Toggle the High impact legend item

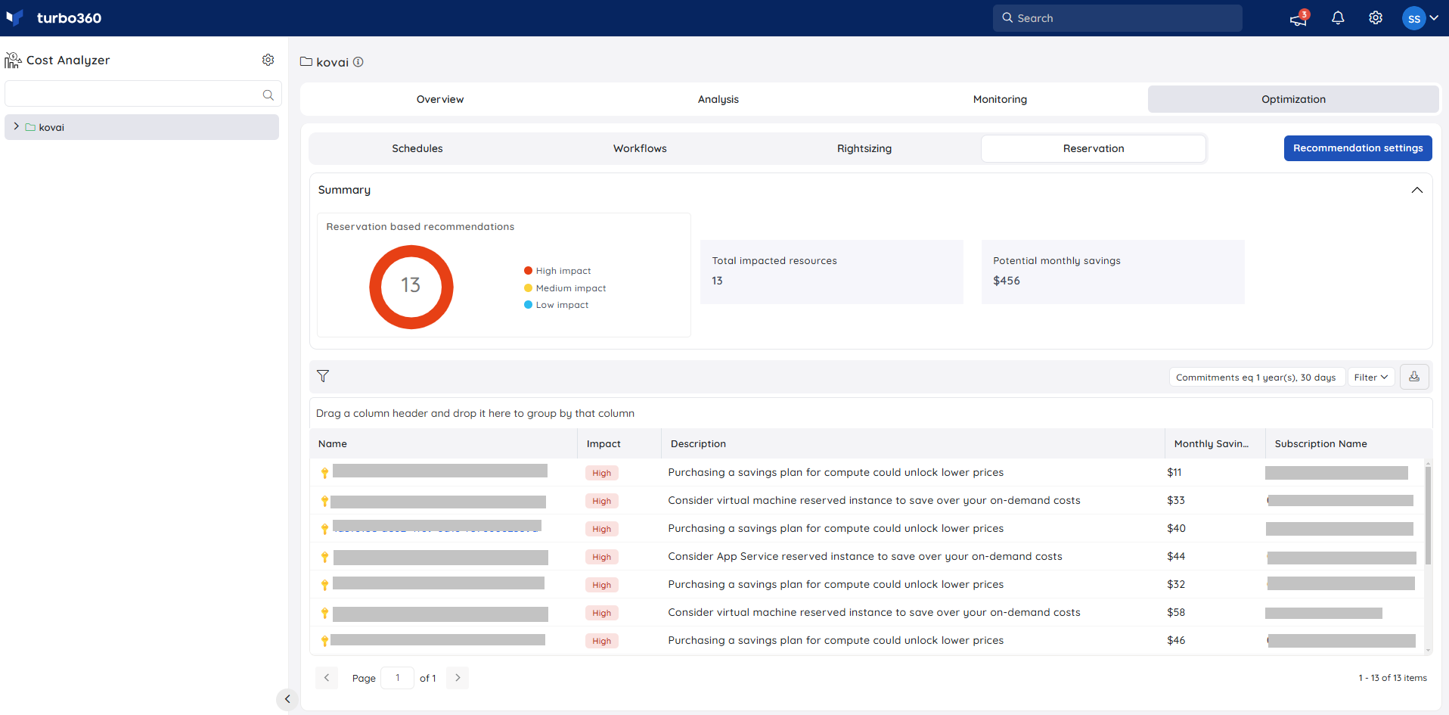click(x=557, y=271)
